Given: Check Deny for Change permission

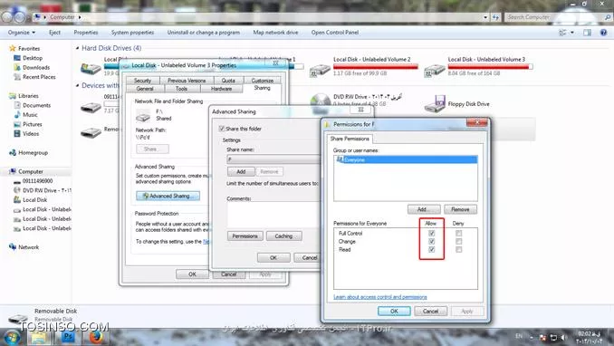Looking at the screenshot, I should (x=458, y=241).
